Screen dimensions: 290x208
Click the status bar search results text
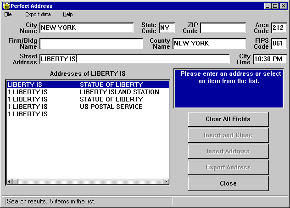(x=51, y=201)
